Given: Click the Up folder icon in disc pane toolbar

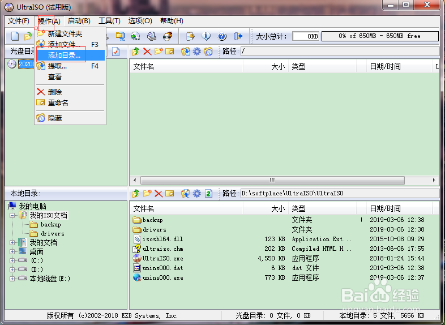Looking at the screenshot, I should pos(136,52).
